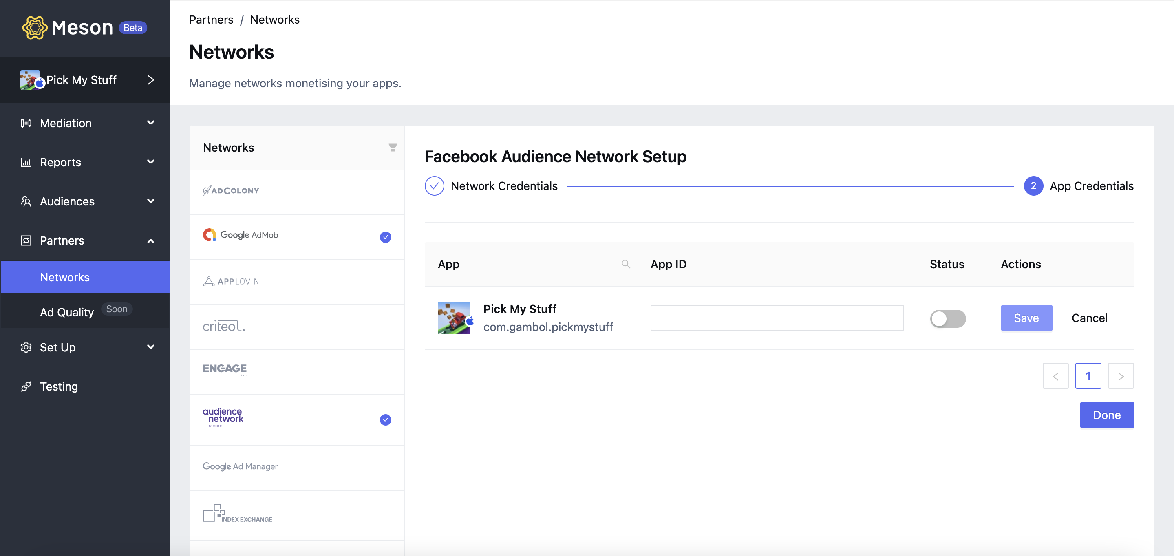Image resolution: width=1174 pixels, height=556 pixels.
Task: Select the AdColony network
Action: point(297,192)
